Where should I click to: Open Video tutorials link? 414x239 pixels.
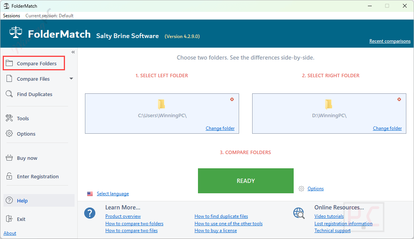coord(329,216)
